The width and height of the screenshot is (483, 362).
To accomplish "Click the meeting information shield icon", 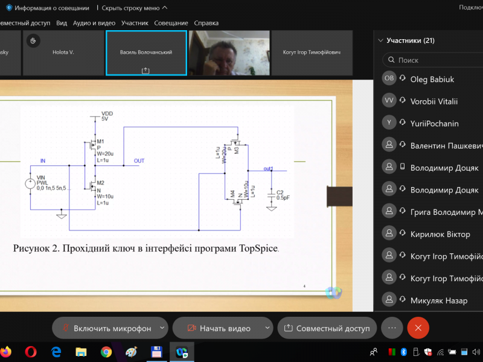I will point(9,8).
